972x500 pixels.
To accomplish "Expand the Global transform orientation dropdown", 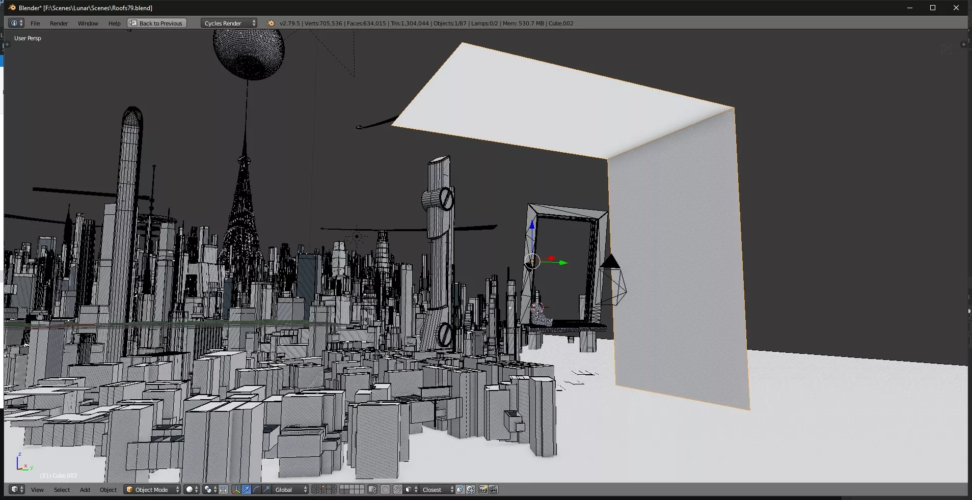I will click(x=291, y=489).
